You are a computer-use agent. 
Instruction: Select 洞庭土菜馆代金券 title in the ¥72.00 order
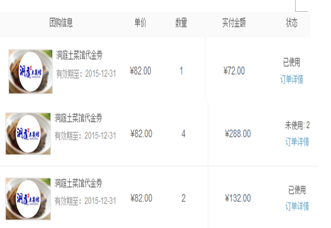[x=79, y=55]
